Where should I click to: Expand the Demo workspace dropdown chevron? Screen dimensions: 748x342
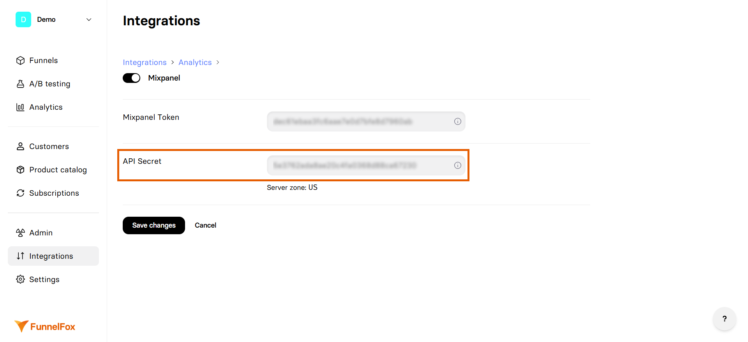click(89, 19)
